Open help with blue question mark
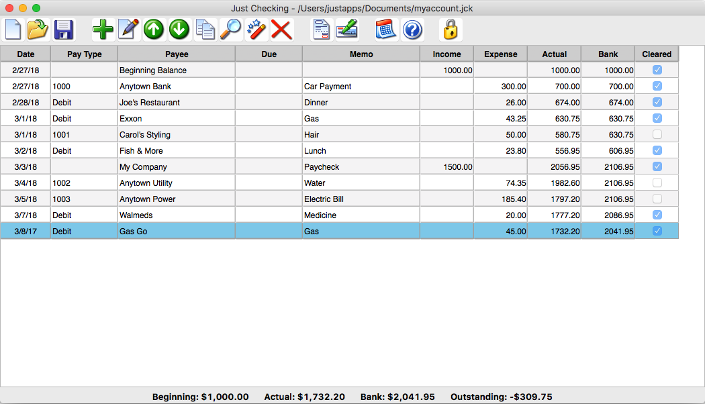 412,30
